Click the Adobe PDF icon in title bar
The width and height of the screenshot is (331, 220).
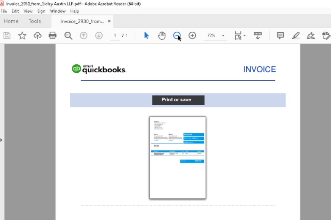coord(2,3)
